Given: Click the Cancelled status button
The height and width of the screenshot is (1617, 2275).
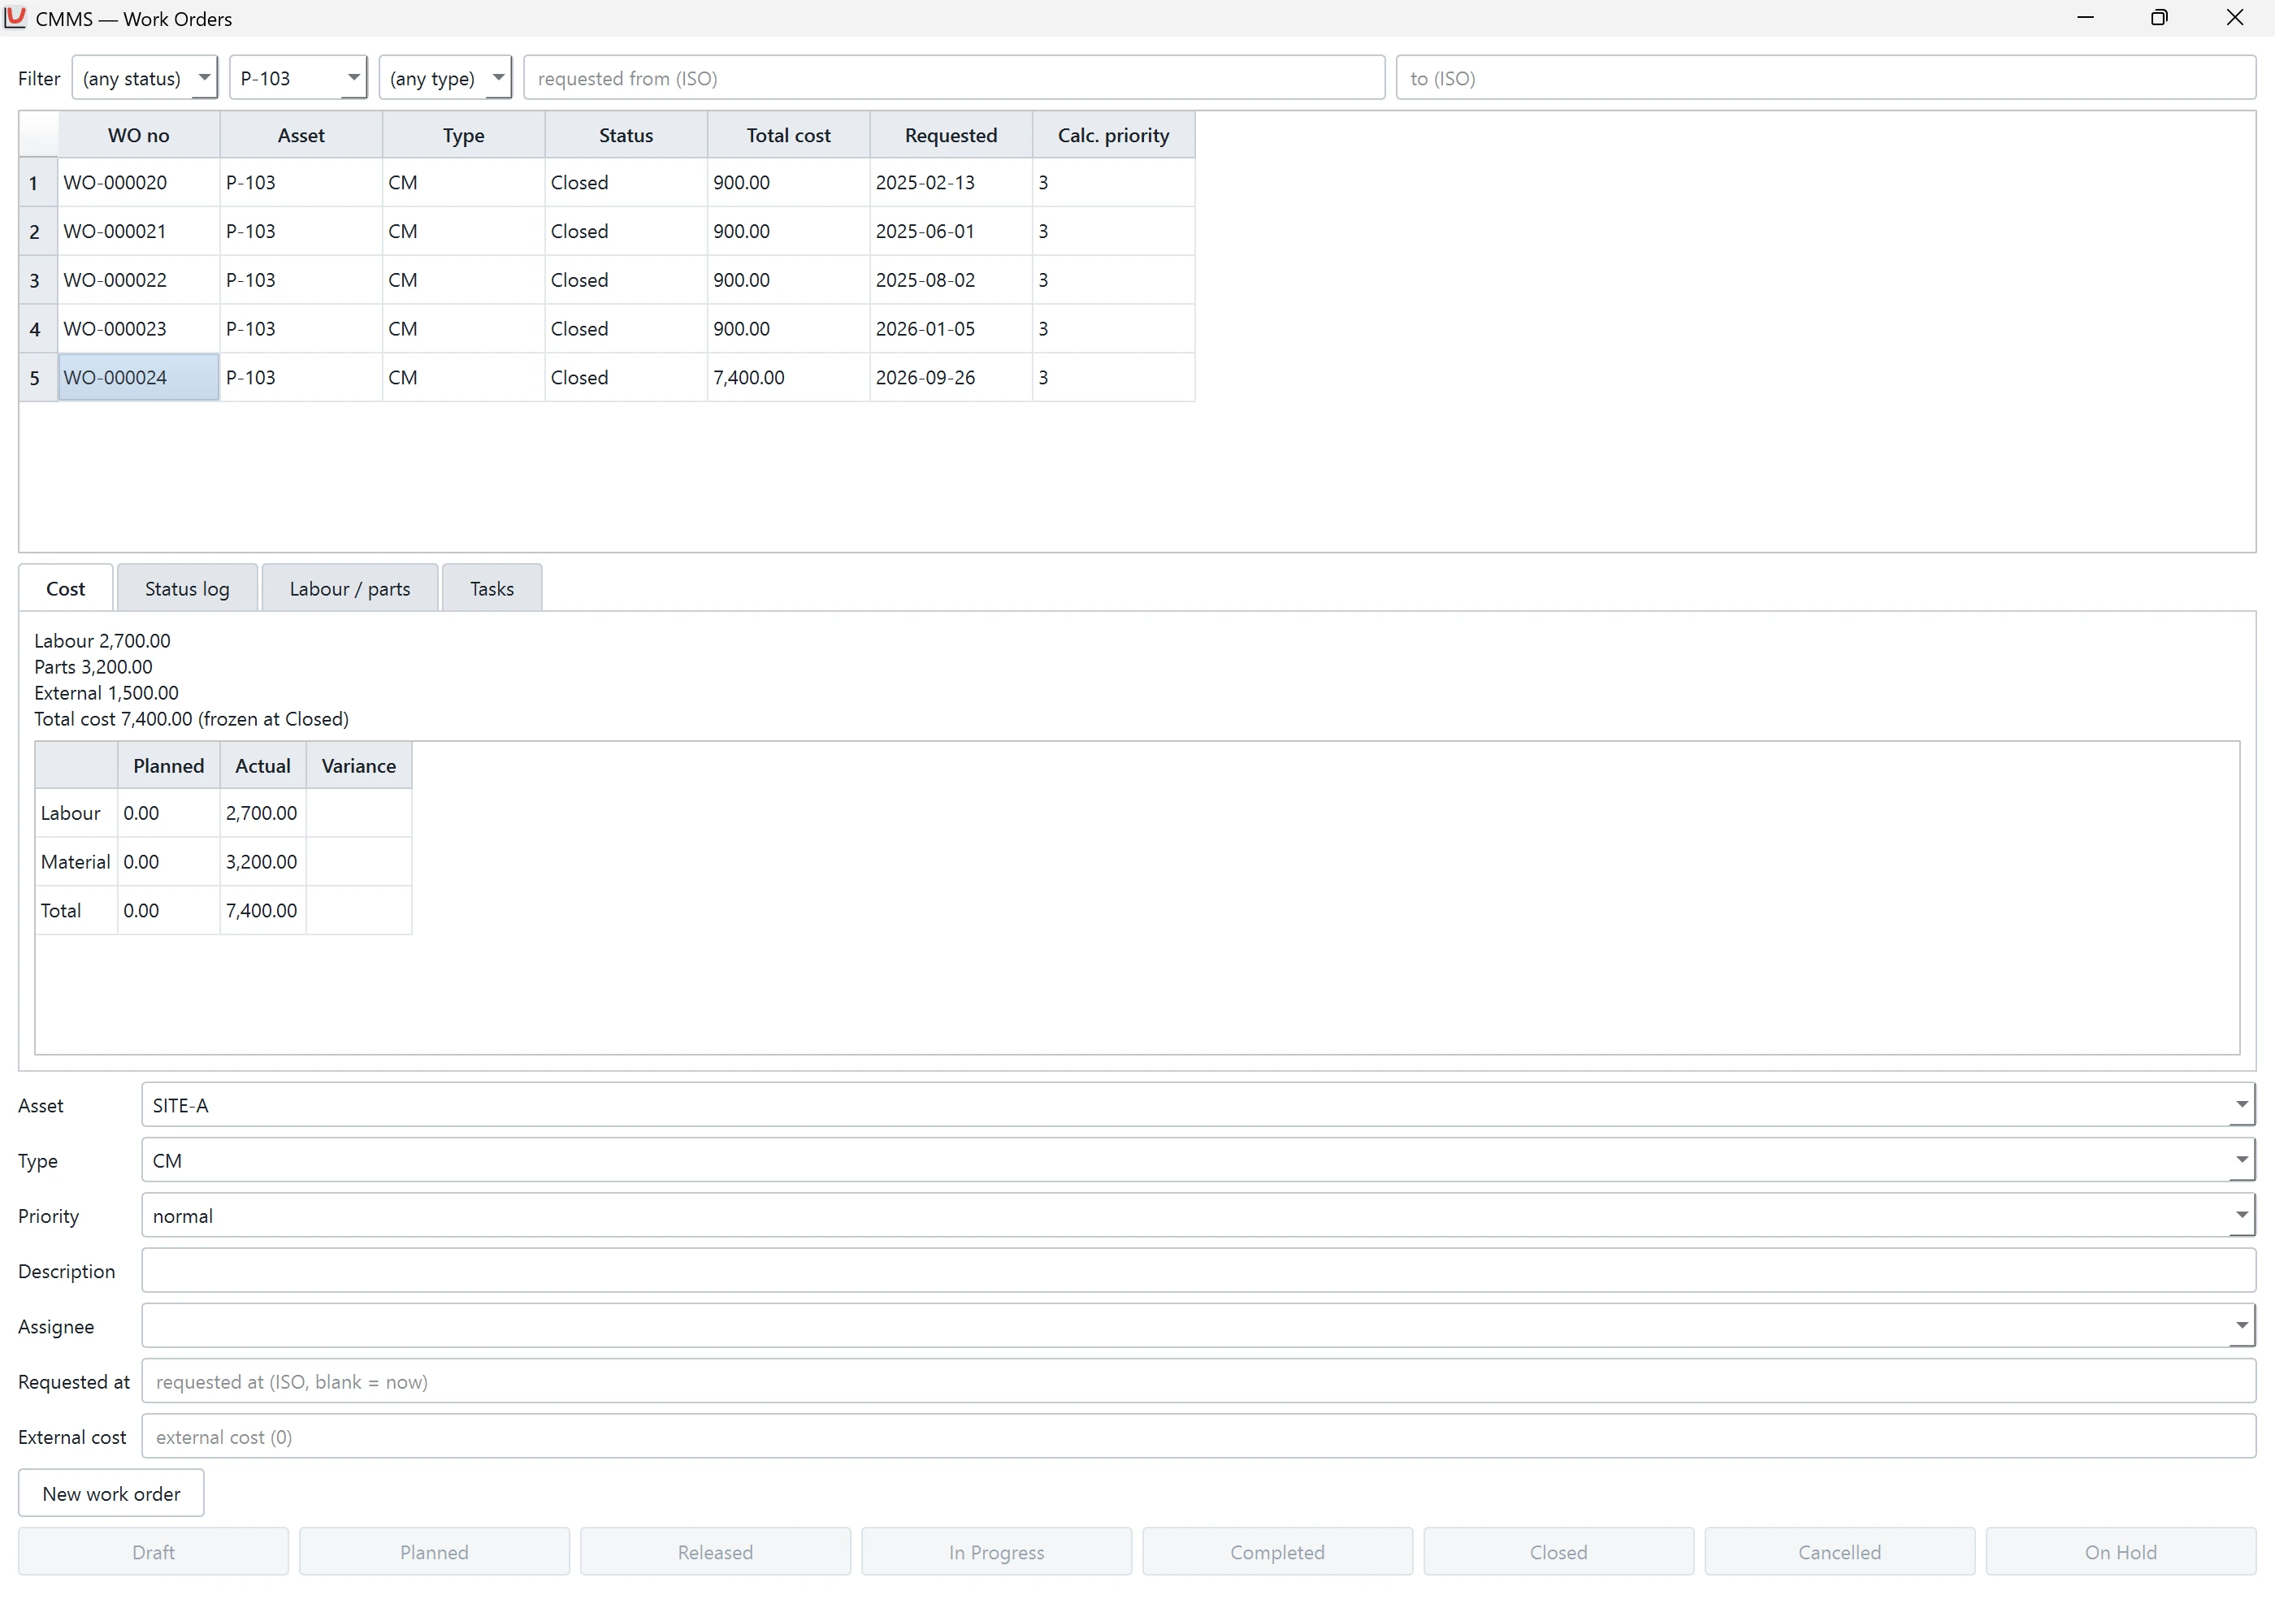Looking at the screenshot, I should point(1840,1552).
